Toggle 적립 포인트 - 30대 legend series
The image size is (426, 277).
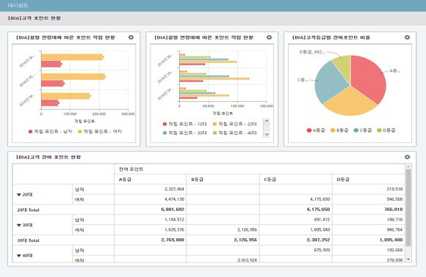point(185,133)
